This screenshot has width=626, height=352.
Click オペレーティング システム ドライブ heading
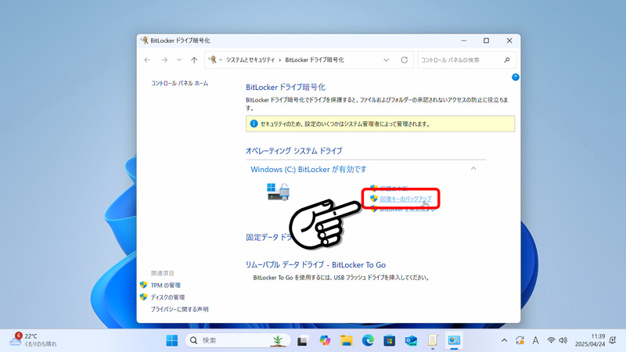coord(294,151)
